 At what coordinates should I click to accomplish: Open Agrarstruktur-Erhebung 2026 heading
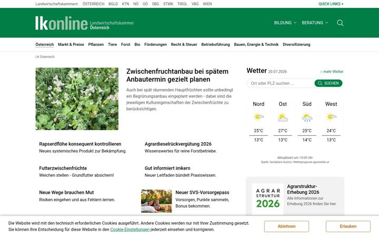[303, 189]
